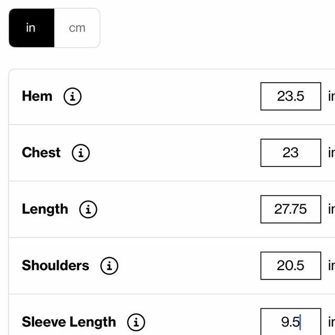Viewport: 335px width, 335px height.
Task: Click the unit label beside the Hem field
Action: (331, 96)
